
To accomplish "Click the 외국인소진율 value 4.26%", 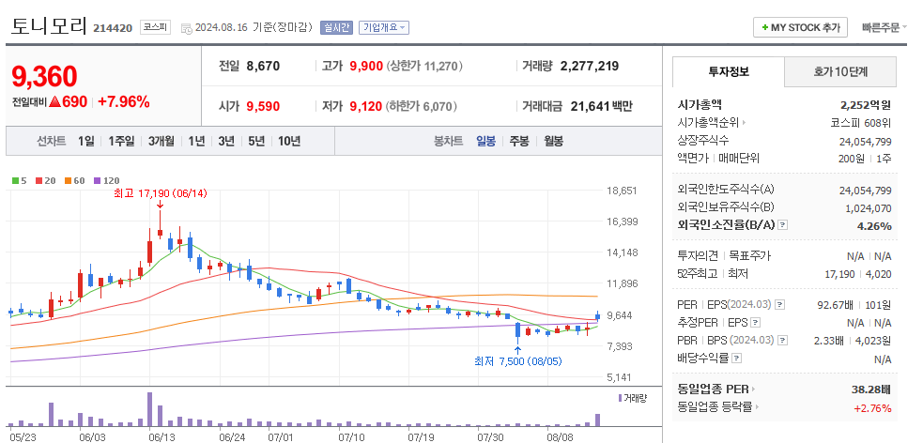I will click(x=875, y=226).
